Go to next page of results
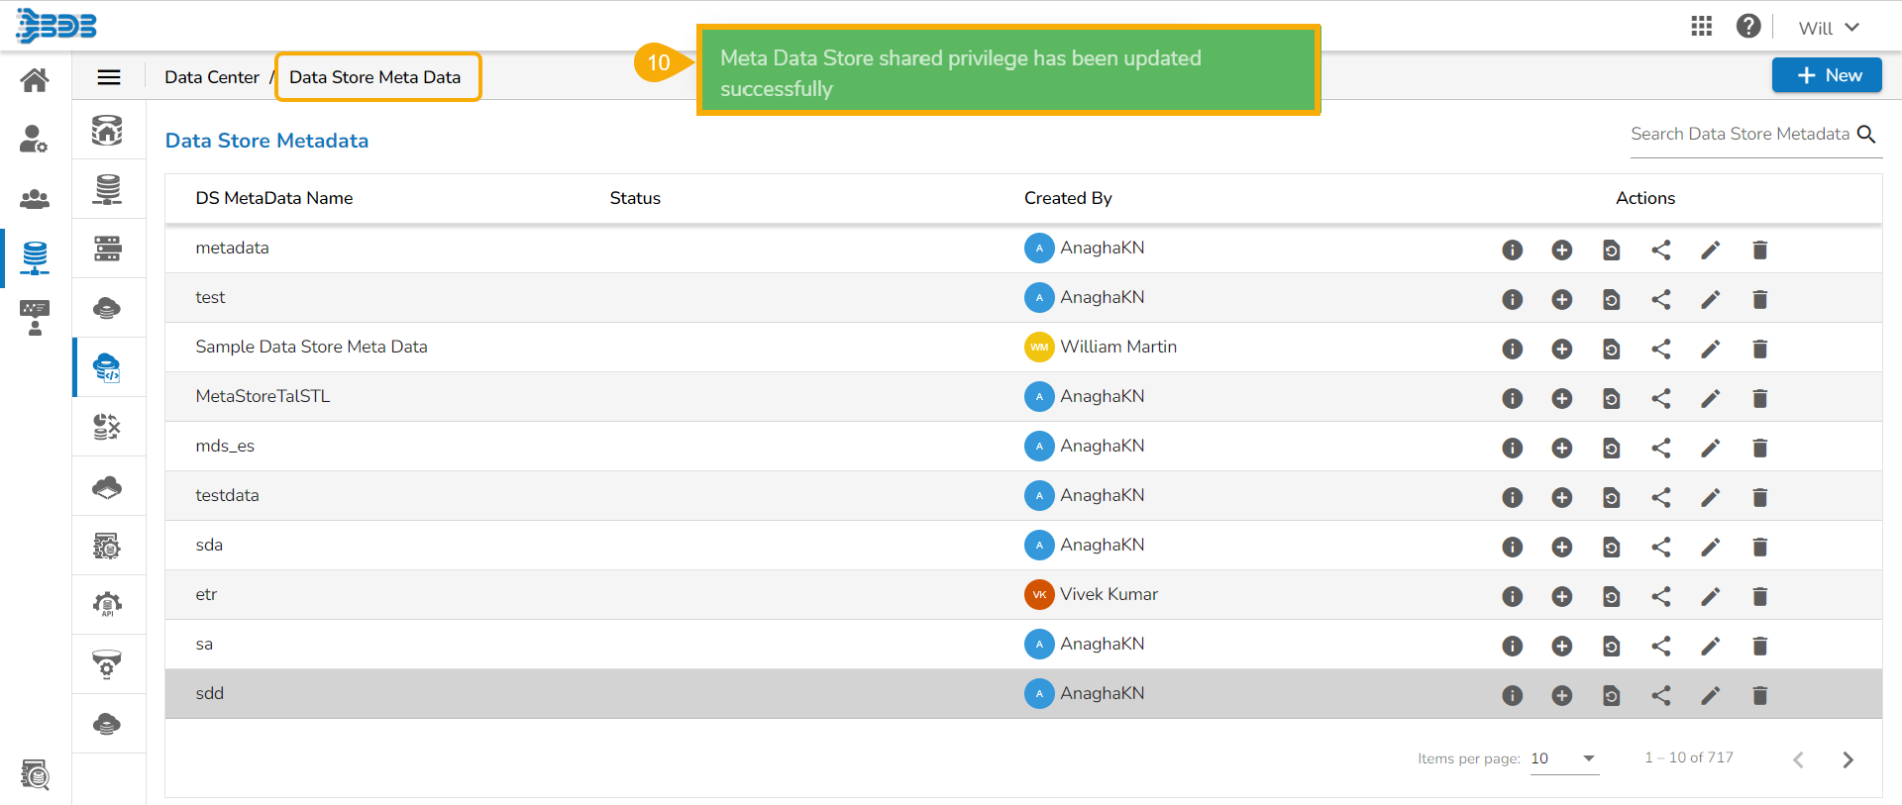 [x=1848, y=759]
